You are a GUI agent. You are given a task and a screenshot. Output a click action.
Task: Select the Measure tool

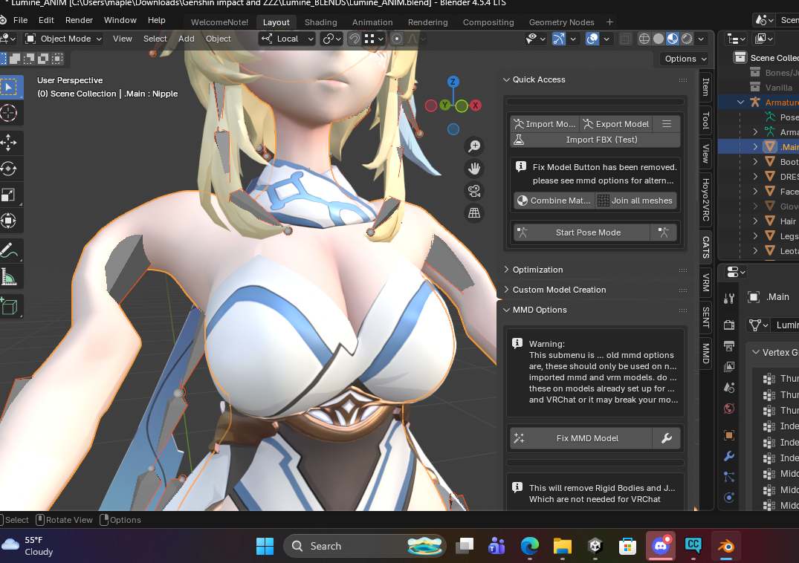tap(10, 276)
